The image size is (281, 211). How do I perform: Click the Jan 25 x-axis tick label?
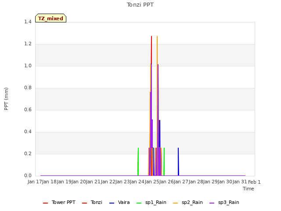(152, 182)
